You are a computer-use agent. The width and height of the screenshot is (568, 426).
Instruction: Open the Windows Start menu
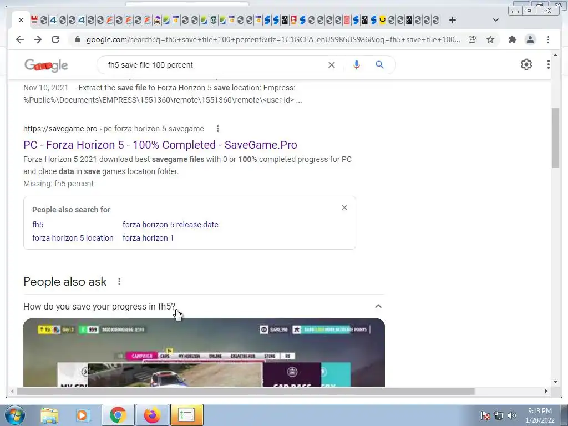(x=15, y=415)
